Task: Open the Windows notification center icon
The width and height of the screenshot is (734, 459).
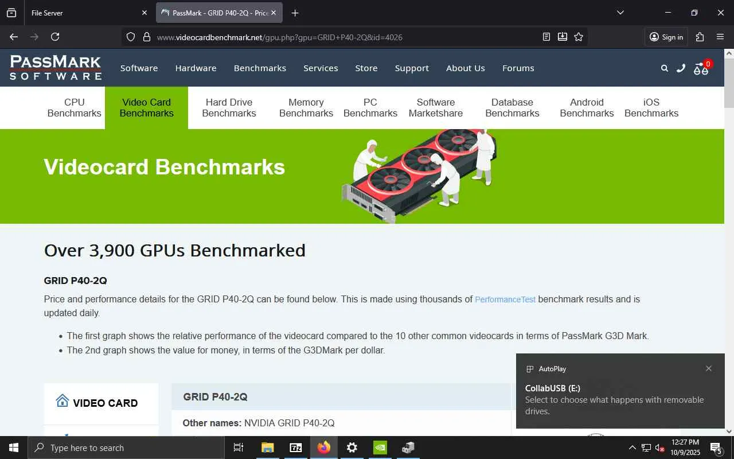Action: click(x=716, y=448)
